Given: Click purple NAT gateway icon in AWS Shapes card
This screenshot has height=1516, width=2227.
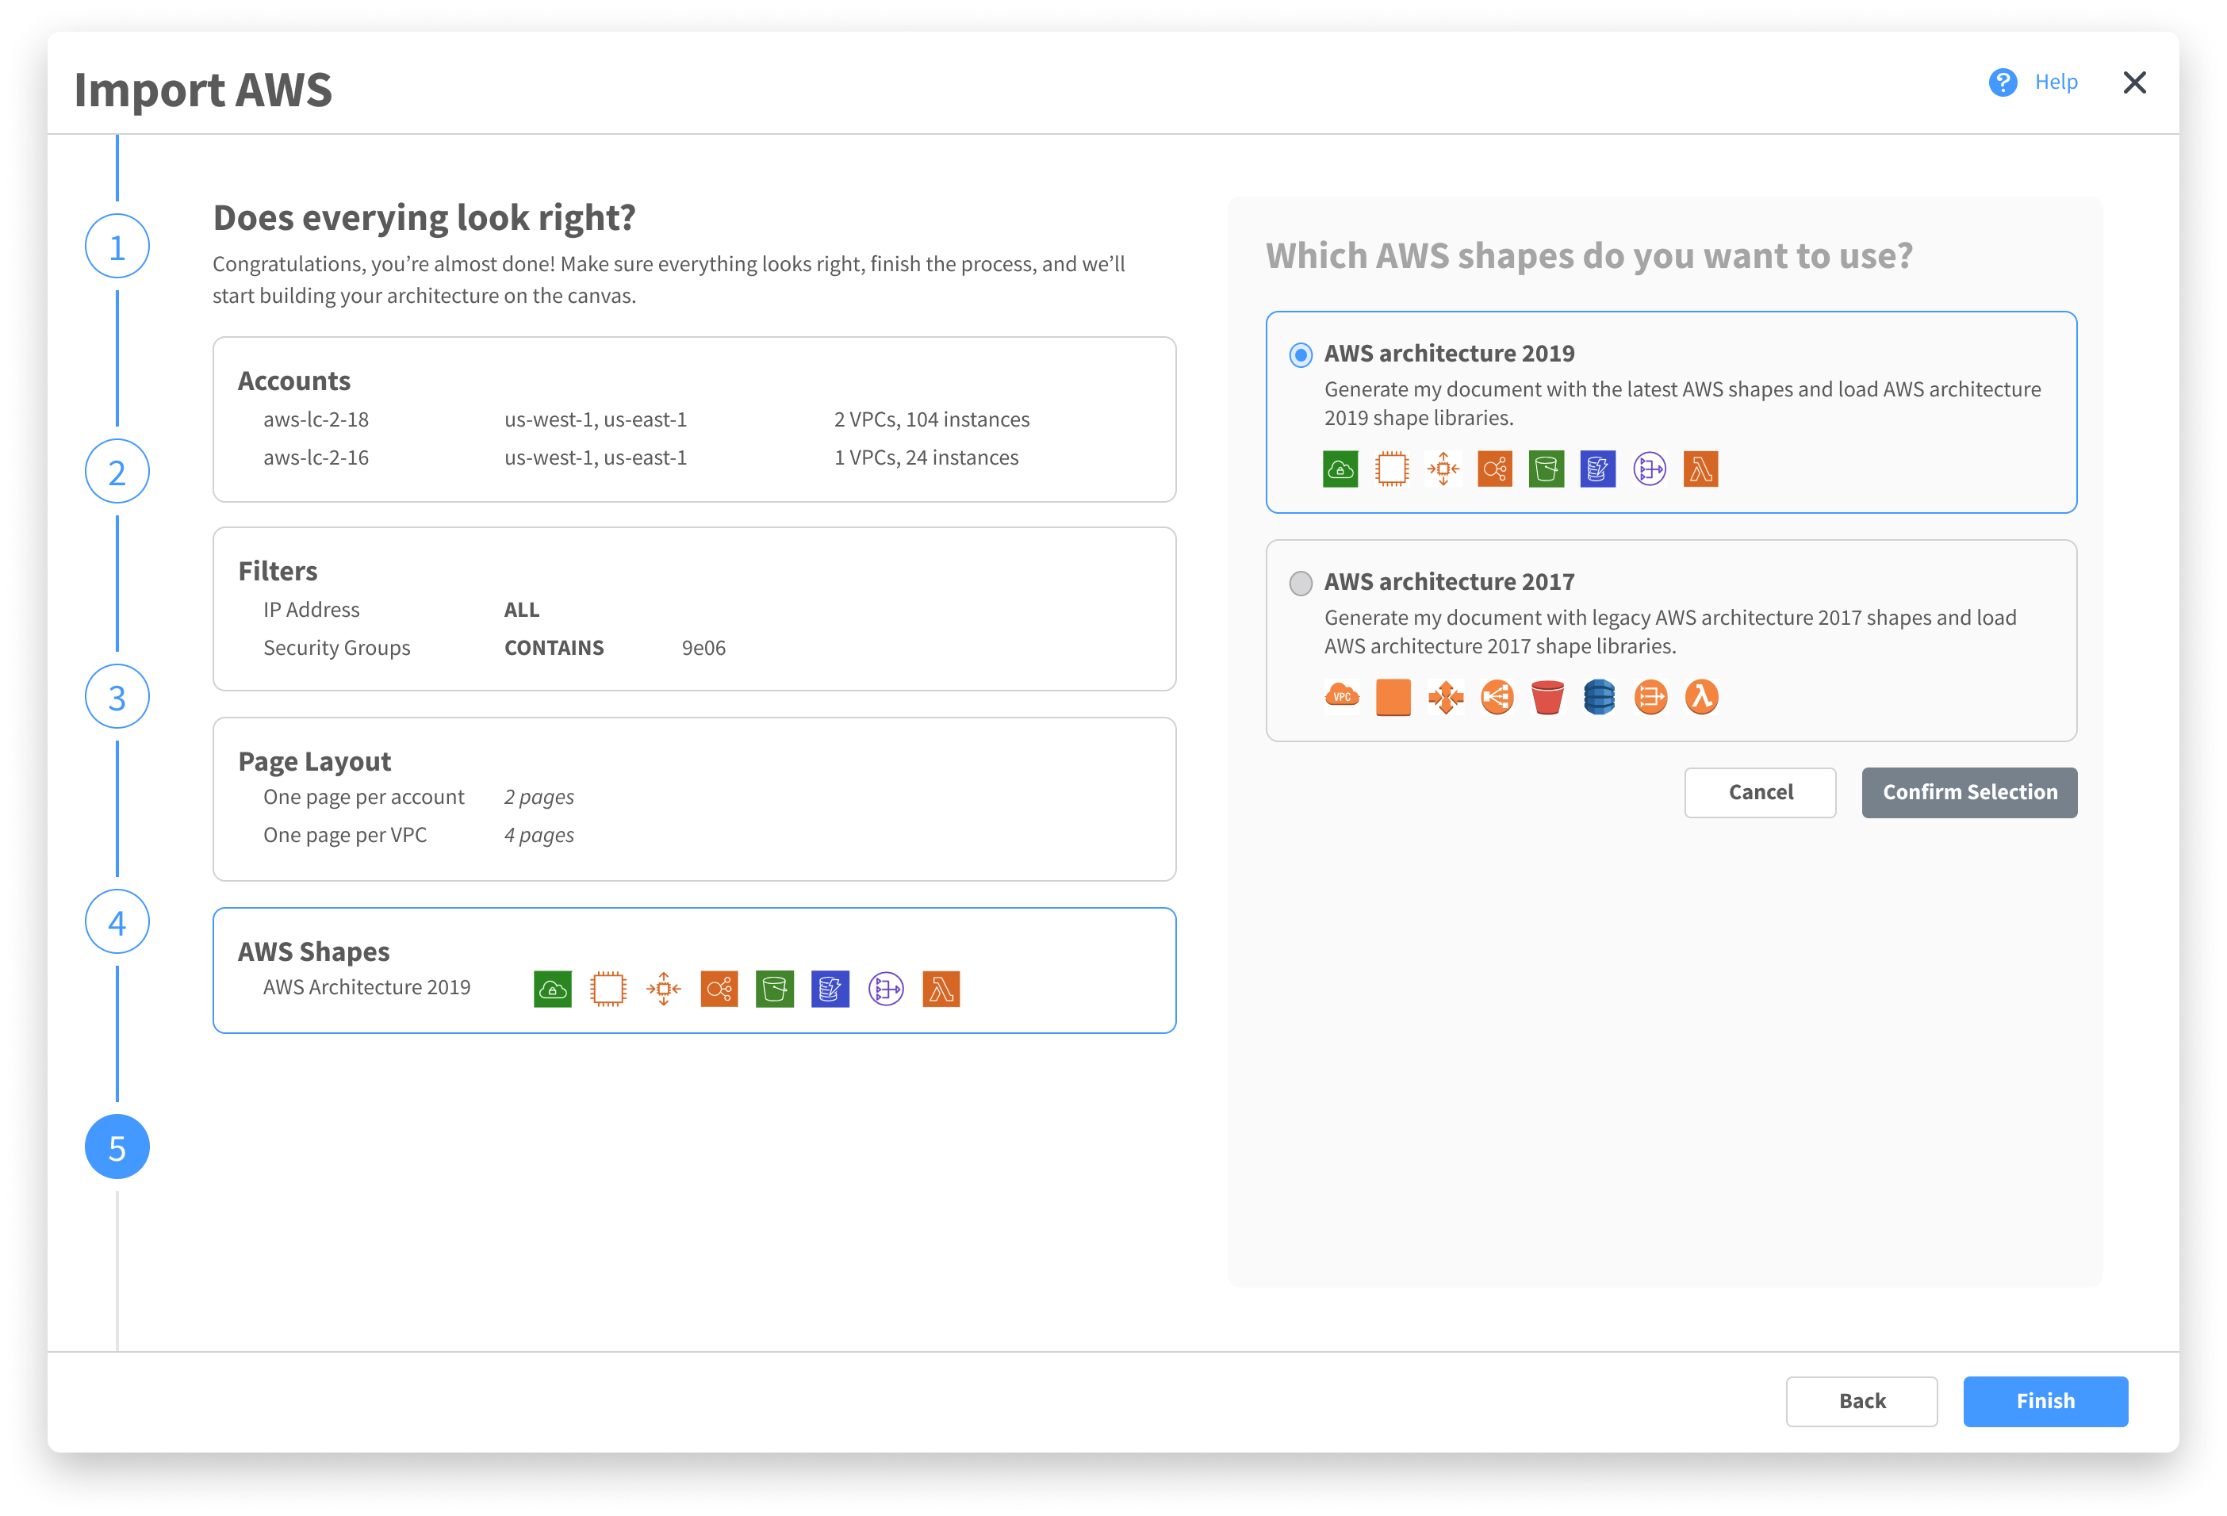Looking at the screenshot, I should tap(885, 989).
